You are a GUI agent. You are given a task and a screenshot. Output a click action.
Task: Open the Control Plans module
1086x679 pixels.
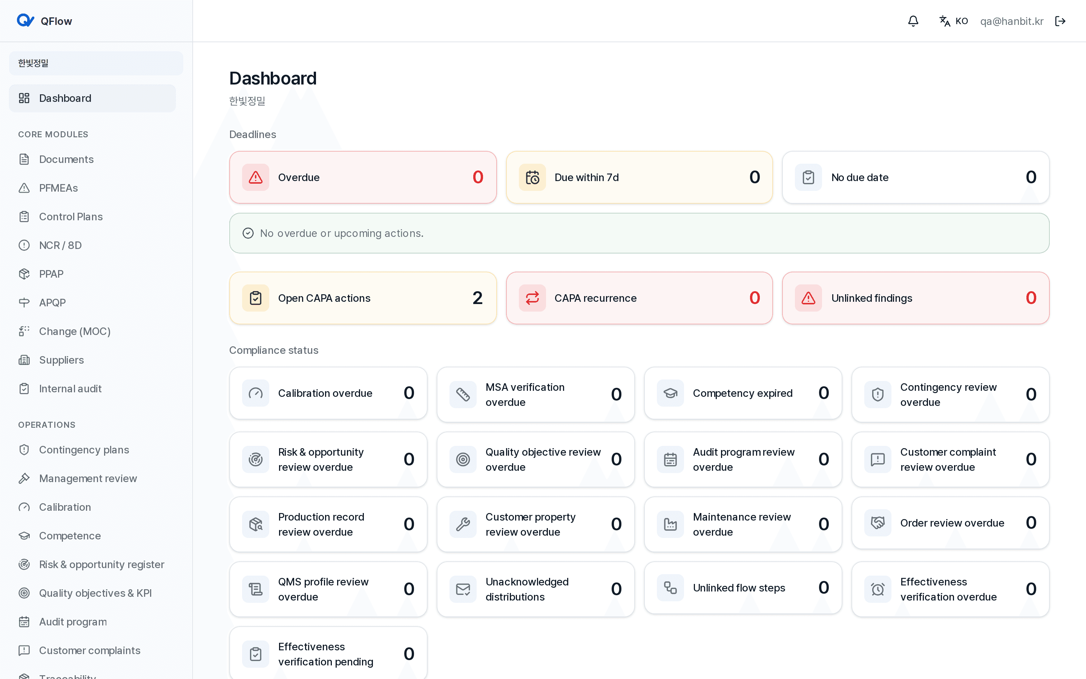click(x=92, y=217)
